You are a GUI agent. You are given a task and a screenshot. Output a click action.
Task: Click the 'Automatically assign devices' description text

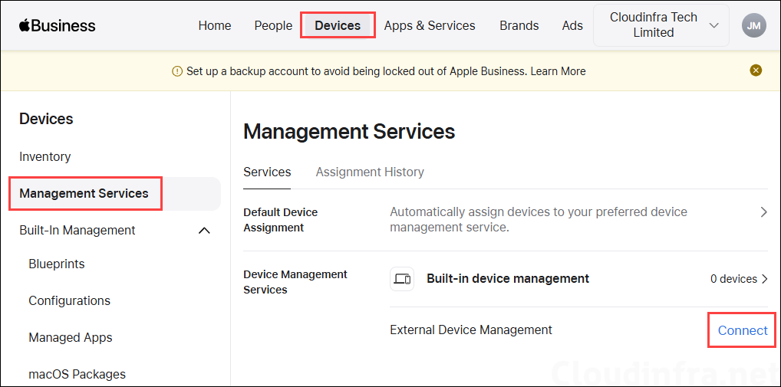pos(539,220)
